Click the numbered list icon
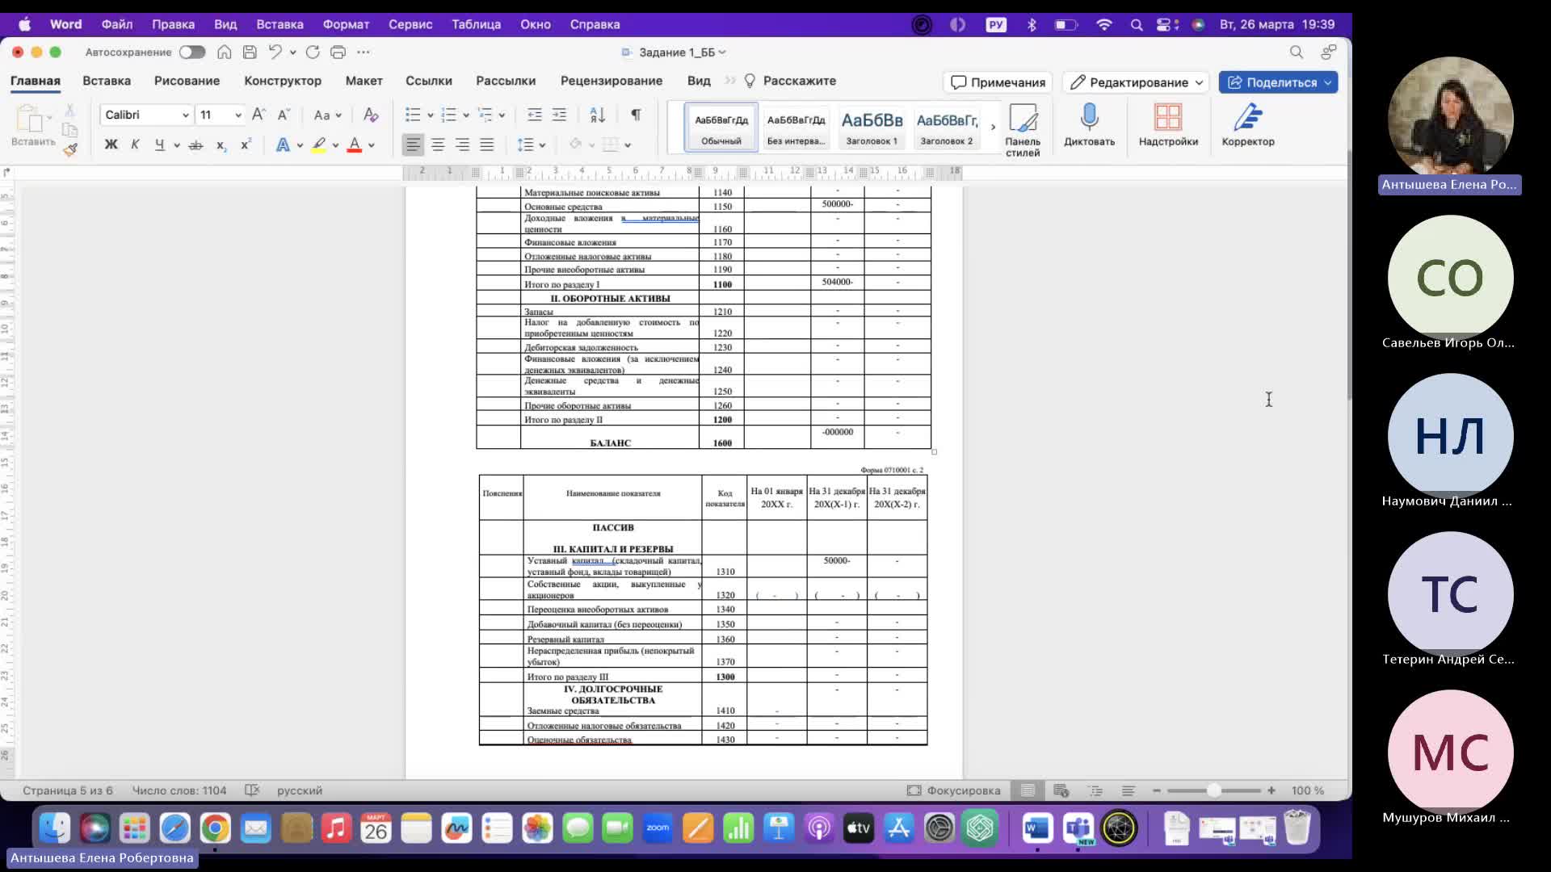1551x872 pixels. tap(449, 115)
